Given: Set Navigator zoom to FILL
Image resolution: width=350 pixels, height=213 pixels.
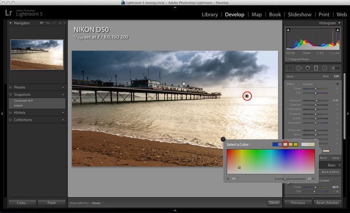Looking at the screenshot, I should pyautogui.click(x=48, y=23).
